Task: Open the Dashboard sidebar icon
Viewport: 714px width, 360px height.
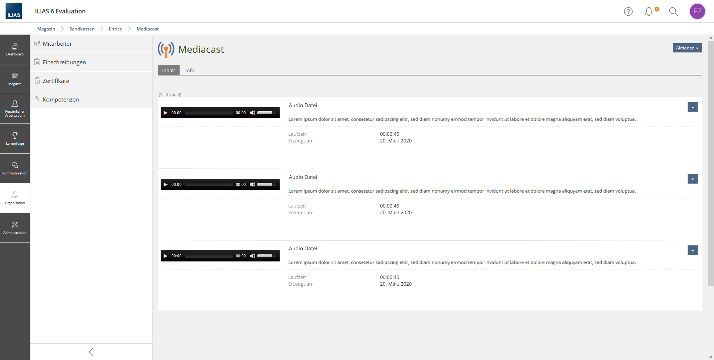Action: click(x=15, y=49)
